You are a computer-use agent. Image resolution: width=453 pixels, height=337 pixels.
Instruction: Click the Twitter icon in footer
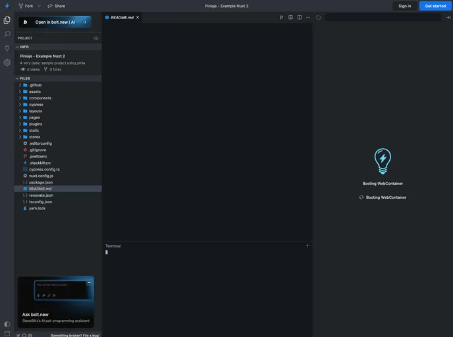pyautogui.click(x=18, y=335)
